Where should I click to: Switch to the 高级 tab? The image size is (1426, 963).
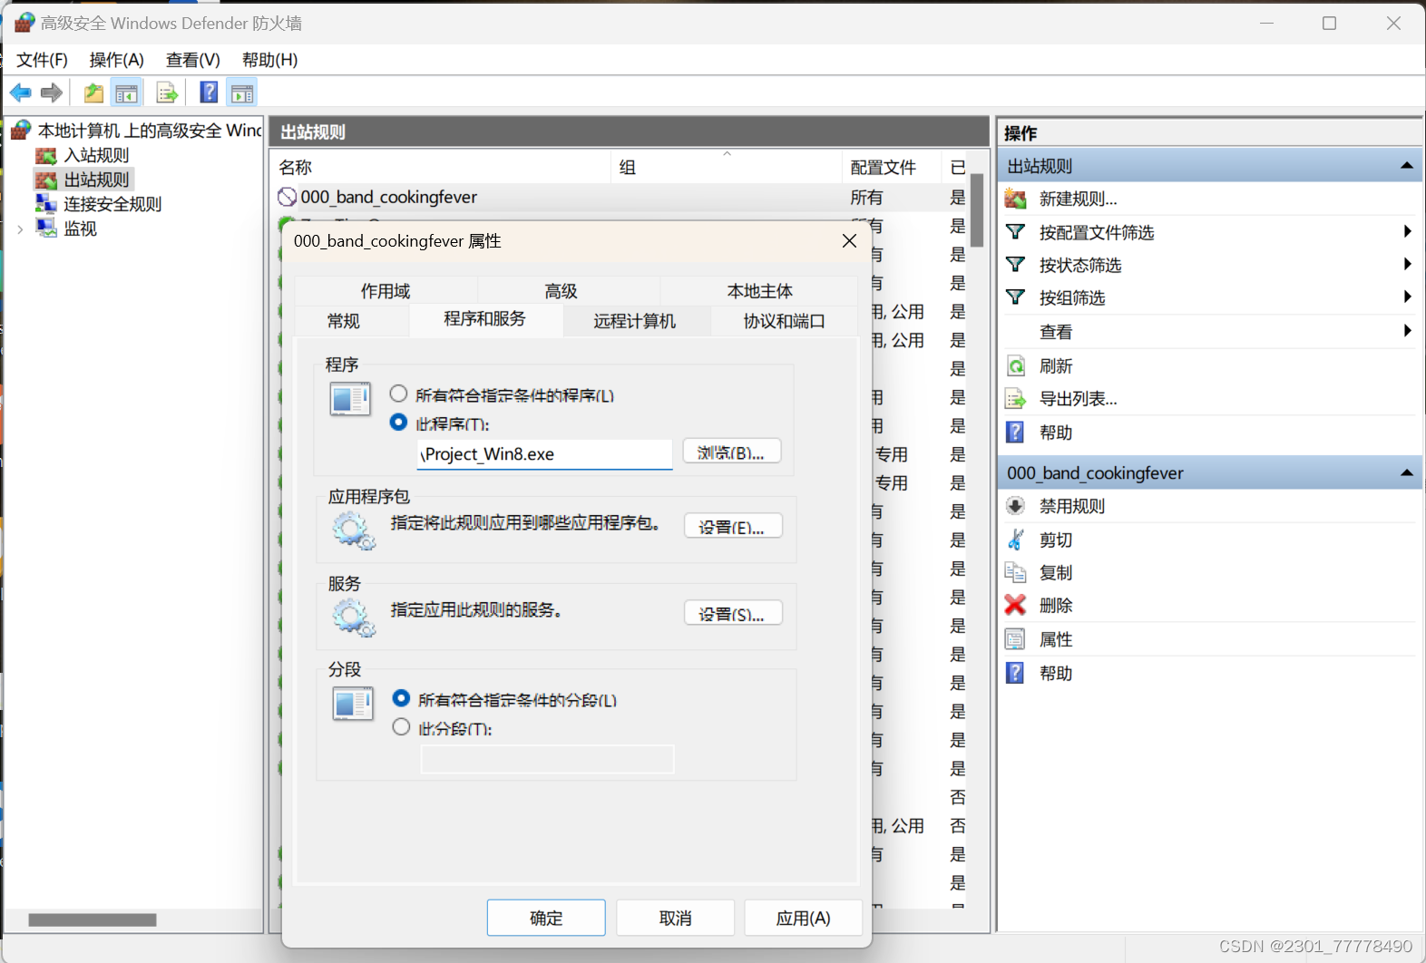click(562, 291)
